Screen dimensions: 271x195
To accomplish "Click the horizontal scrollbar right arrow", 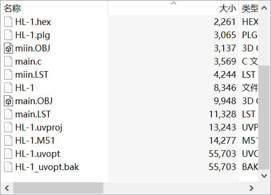I will tap(251, 188).
